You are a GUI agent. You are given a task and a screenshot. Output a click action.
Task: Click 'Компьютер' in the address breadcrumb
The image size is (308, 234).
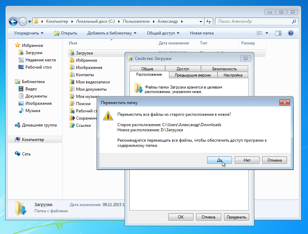(x=57, y=21)
